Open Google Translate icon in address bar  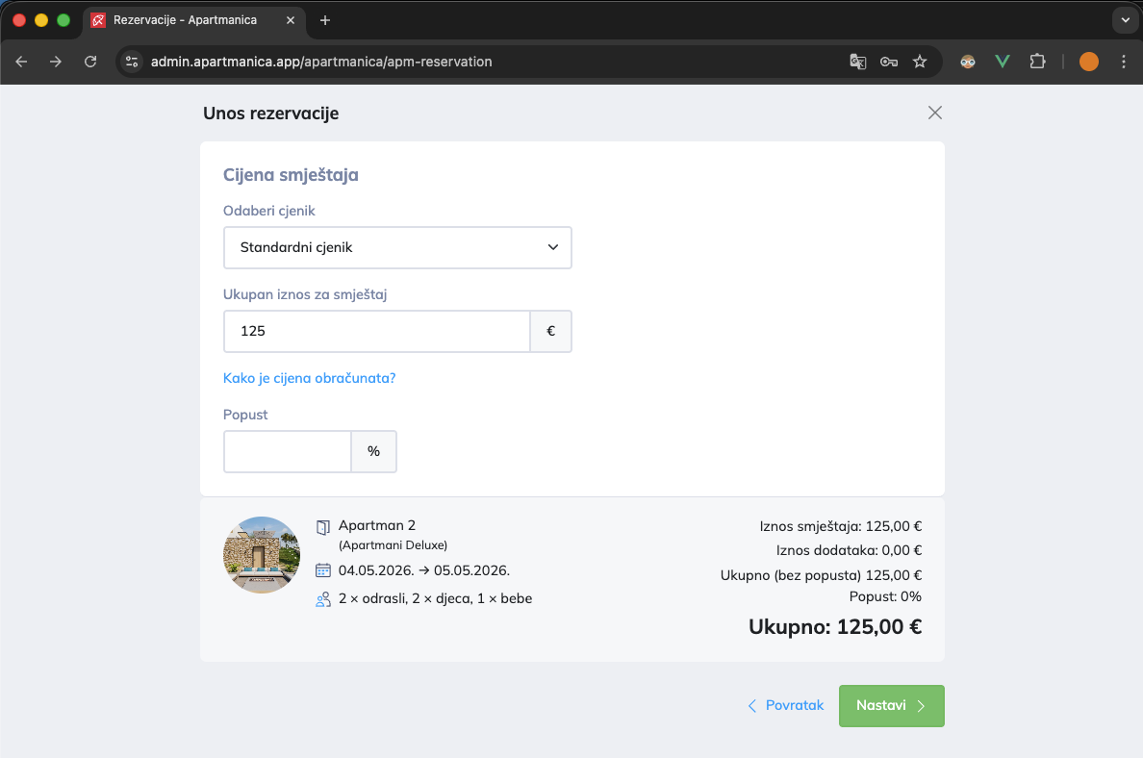coord(858,62)
